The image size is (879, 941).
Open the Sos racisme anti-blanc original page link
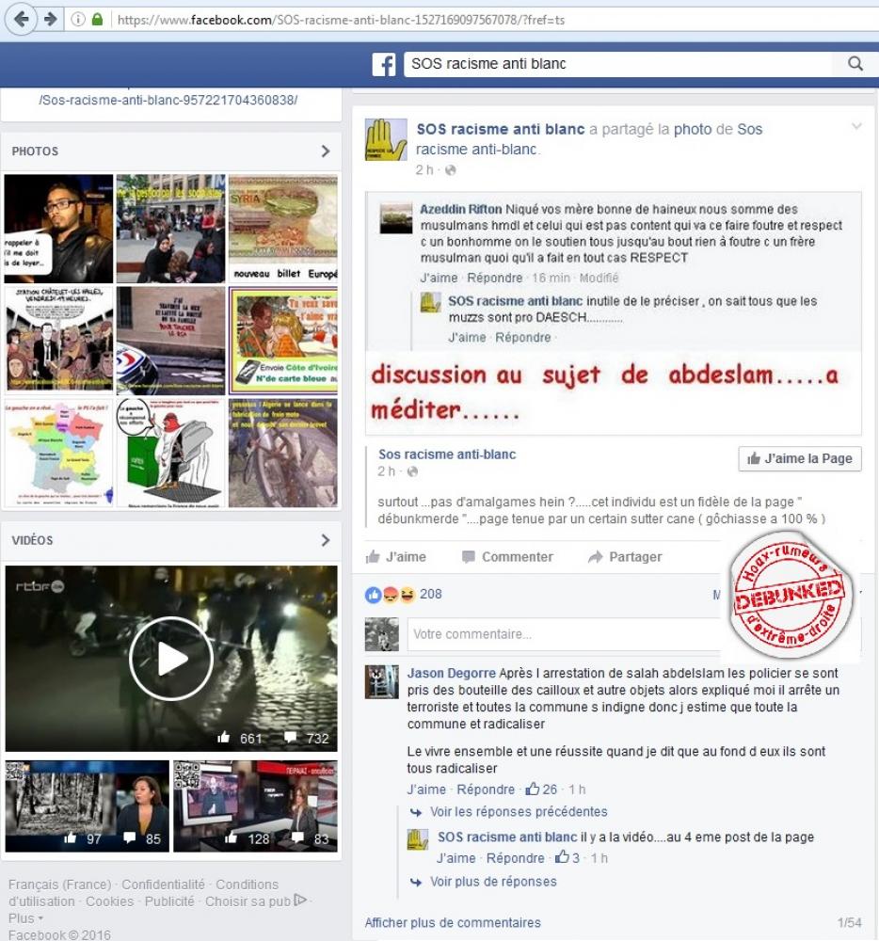click(x=447, y=455)
